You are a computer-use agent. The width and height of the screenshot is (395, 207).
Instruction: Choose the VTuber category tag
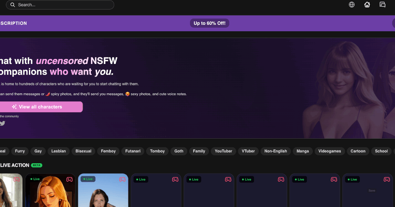248,151
